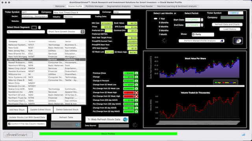Viewport: 252px width, 141px height.
Task: Click the Ticker Symbol field showing NYT
Action: (30, 12)
